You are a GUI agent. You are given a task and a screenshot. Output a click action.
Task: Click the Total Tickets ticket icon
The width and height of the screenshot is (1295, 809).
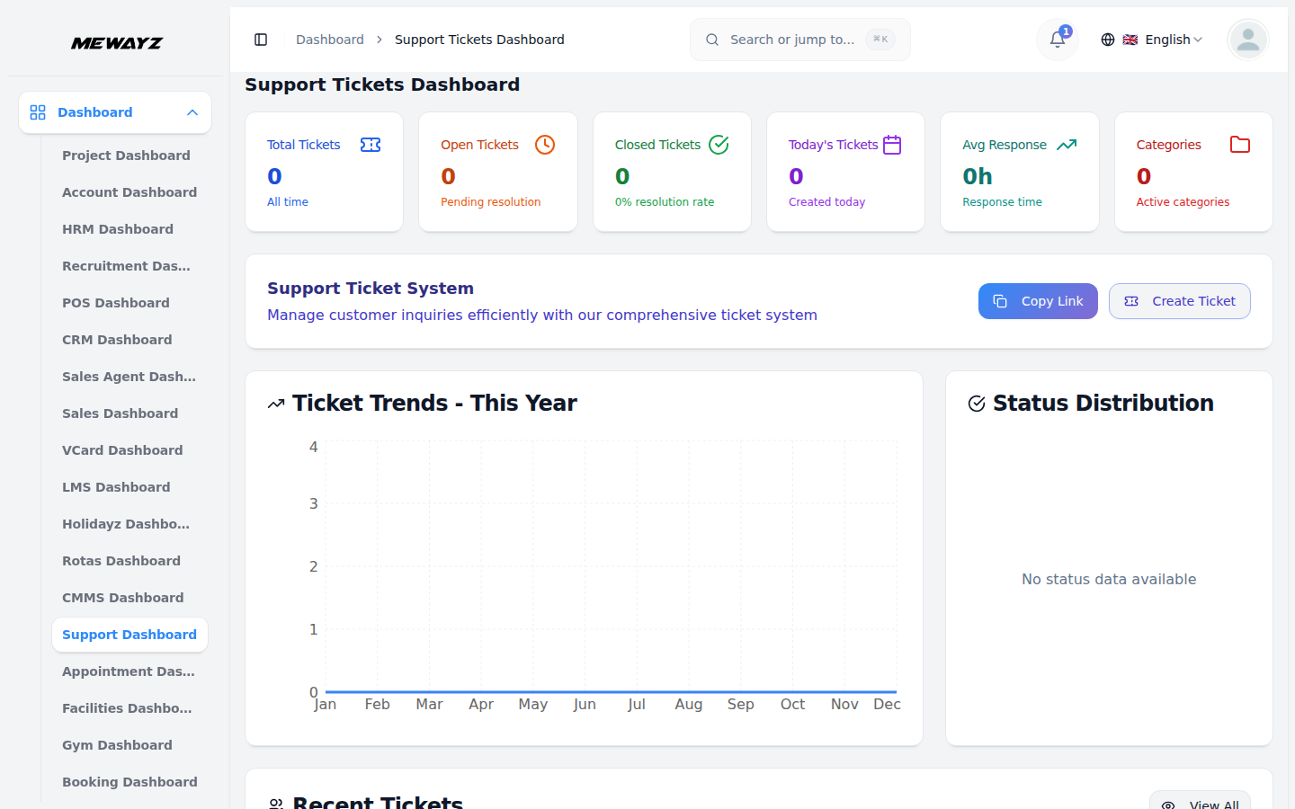[371, 144]
